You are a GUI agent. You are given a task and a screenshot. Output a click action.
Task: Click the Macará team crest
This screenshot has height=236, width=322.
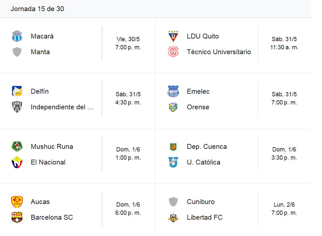[17, 36]
